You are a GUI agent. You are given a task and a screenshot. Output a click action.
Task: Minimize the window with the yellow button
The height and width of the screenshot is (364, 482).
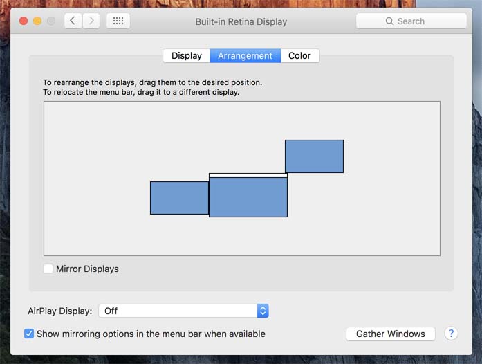[x=37, y=21]
